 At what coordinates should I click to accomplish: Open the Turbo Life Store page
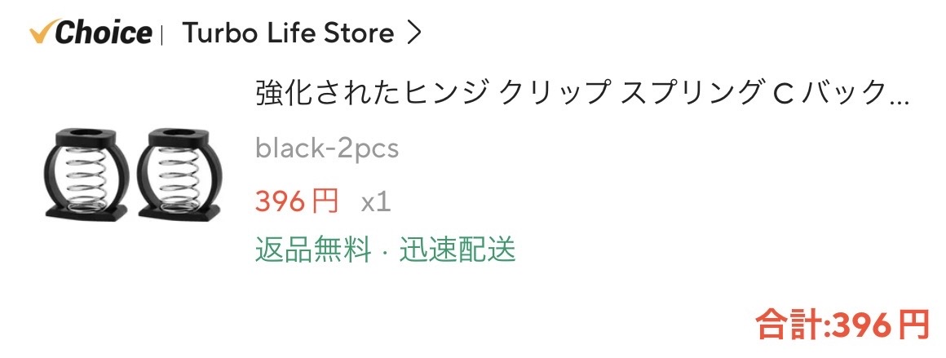(x=289, y=33)
